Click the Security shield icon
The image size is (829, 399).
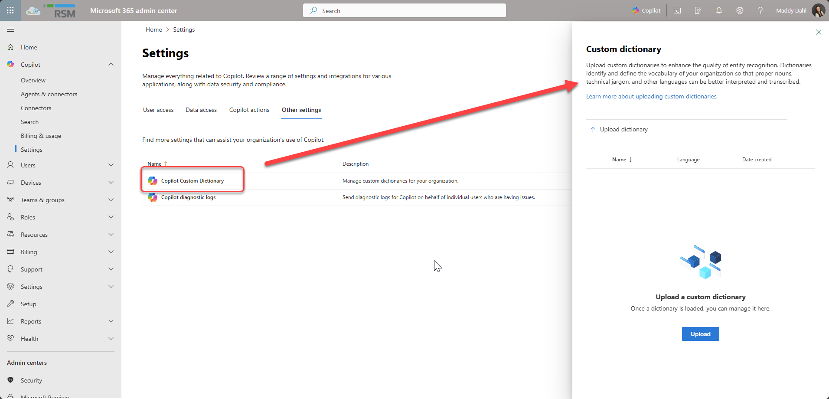click(x=10, y=380)
